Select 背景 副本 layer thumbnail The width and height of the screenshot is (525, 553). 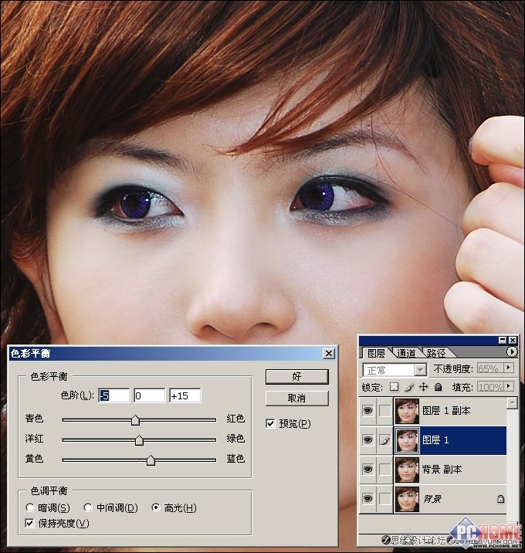tap(407, 470)
